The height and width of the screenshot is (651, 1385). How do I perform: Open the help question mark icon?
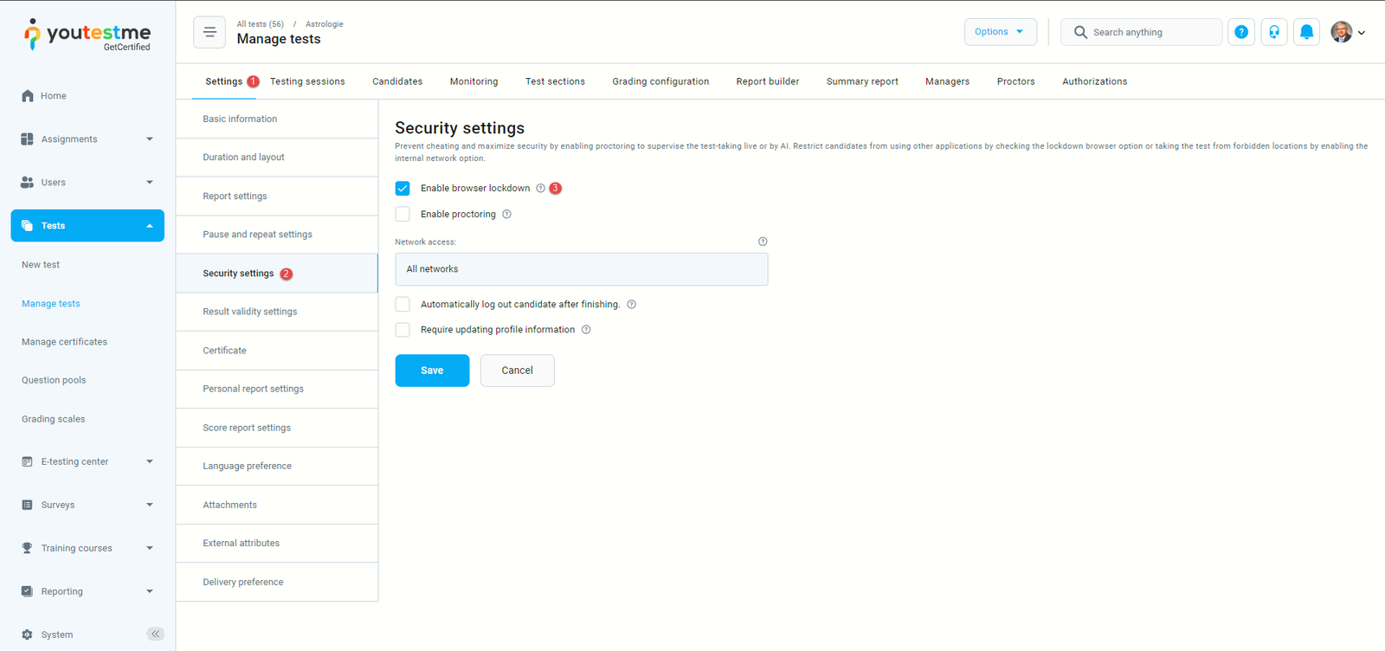(1241, 32)
